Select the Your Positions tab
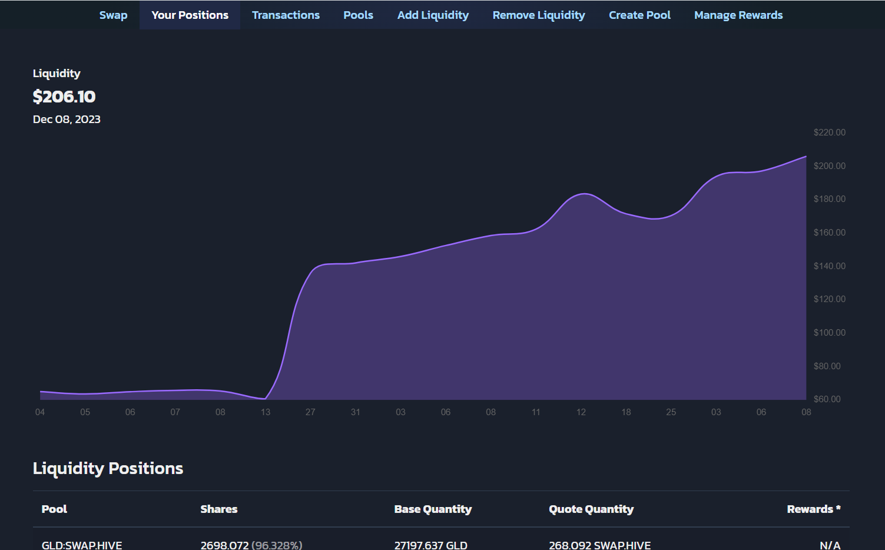 click(190, 15)
